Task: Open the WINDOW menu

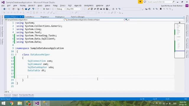Action: pos(100,6)
